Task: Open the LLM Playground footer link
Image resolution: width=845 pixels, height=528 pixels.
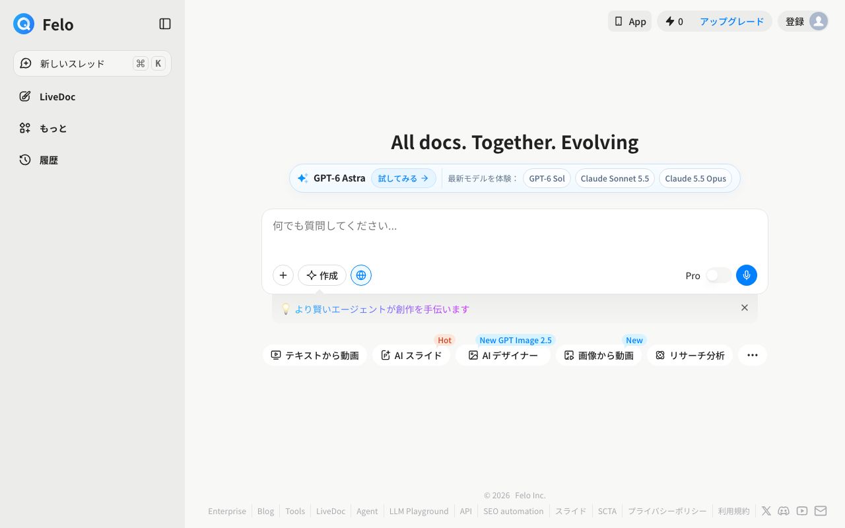Action: [419, 511]
